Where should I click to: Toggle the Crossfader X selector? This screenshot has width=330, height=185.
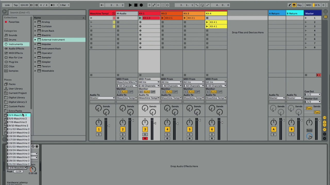click(x=325, y=138)
